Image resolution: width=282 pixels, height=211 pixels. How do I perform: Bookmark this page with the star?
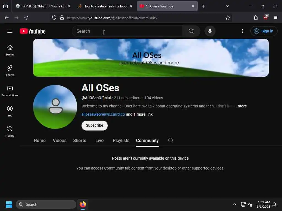tap(228, 18)
